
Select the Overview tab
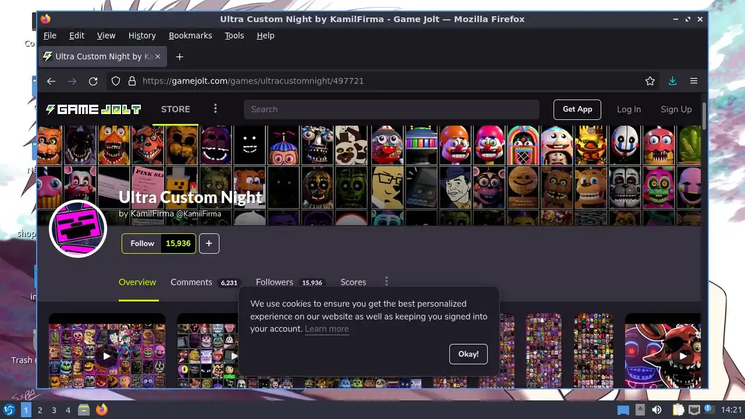tap(137, 282)
